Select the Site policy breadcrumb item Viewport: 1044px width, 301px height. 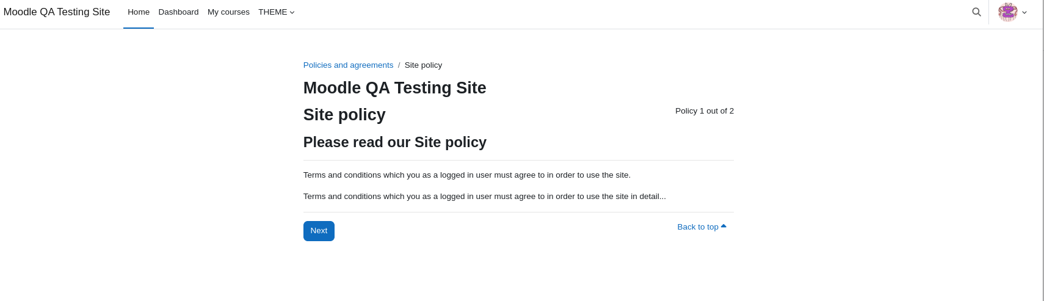tap(423, 65)
